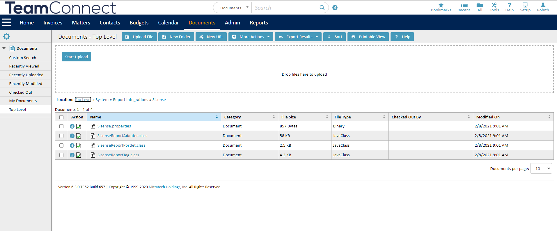Image resolution: width=557 pixels, height=231 pixels.
Task: Open the hamburger menu icon
Action: click(x=6, y=22)
